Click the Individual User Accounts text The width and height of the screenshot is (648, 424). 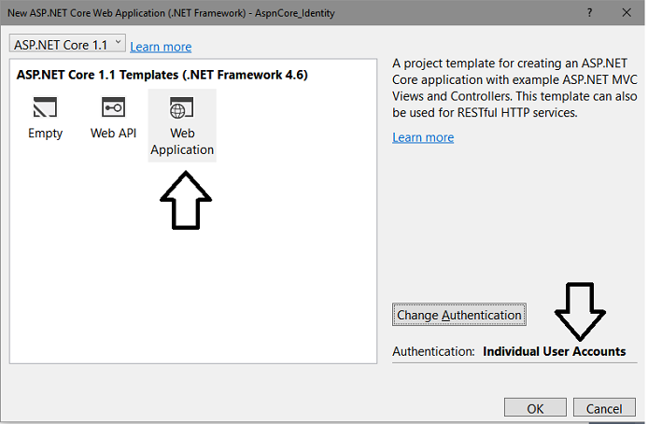(x=555, y=351)
